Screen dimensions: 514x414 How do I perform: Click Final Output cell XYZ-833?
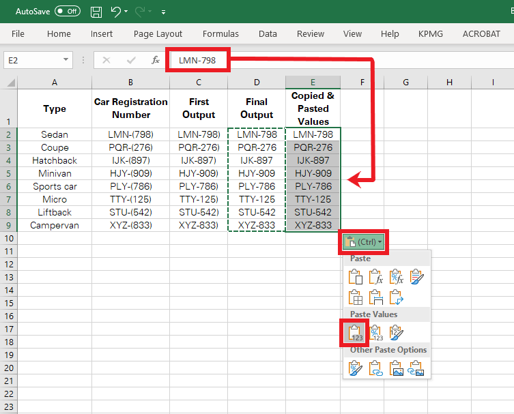point(257,225)
